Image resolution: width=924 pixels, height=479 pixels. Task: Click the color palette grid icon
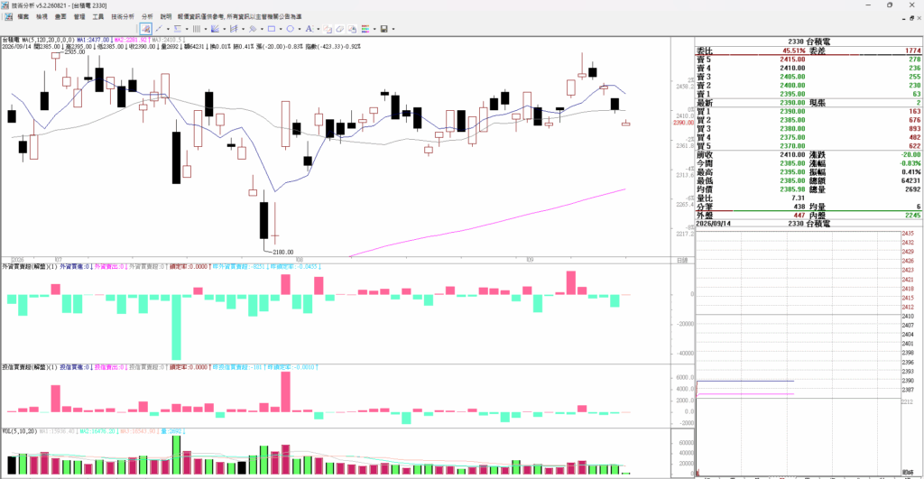tap(365, 29)
